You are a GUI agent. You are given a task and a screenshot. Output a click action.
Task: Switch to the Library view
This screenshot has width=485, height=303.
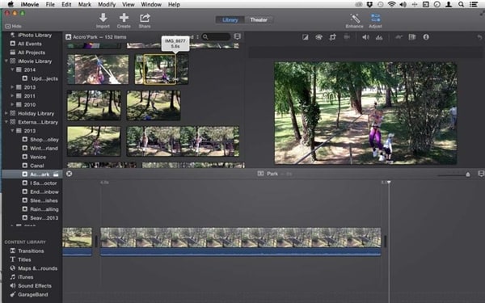tap(230, 20)
